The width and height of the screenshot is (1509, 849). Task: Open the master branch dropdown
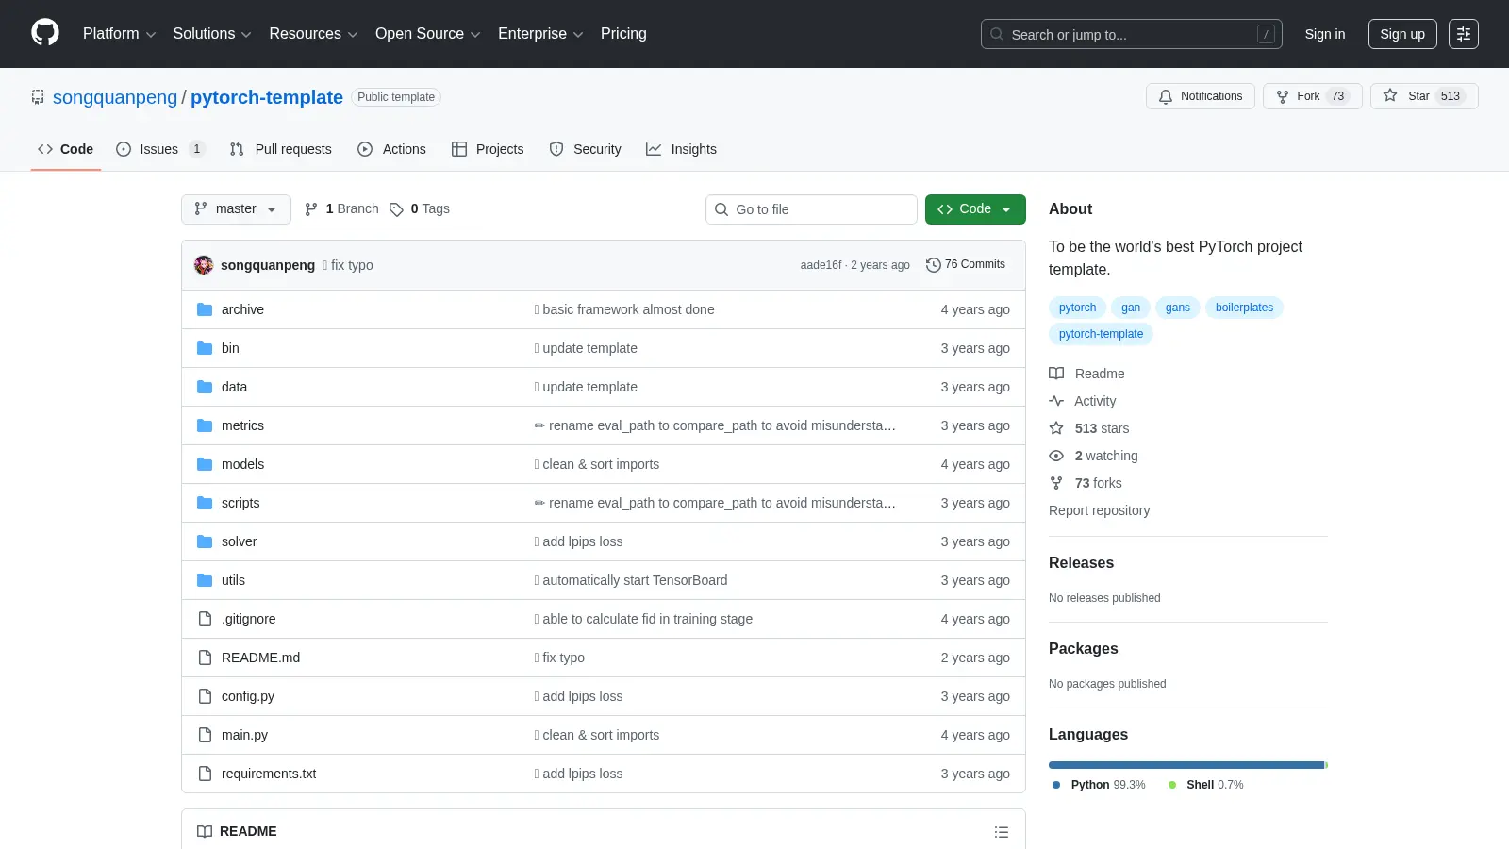click(236, 209)
